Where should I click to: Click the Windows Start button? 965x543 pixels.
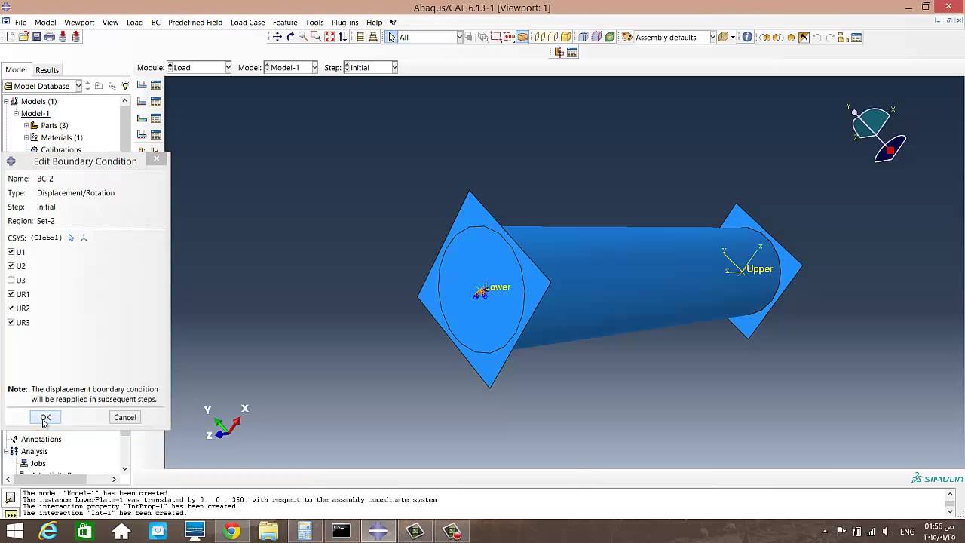click(14, 532)
